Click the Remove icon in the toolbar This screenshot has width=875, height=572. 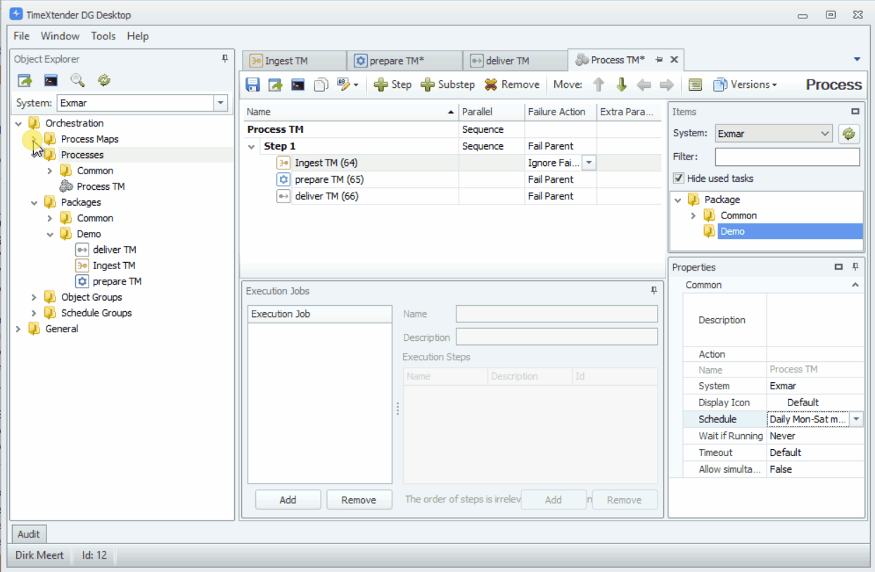click(492, 84)
